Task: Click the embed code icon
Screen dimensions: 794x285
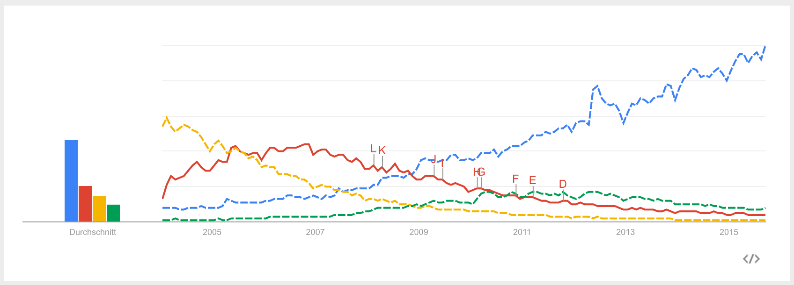Action: pyautogui.click(x=751, y=259)
